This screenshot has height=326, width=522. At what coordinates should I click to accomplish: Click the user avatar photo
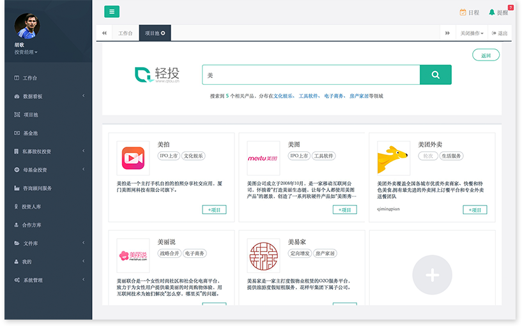(x=27, y=26)
